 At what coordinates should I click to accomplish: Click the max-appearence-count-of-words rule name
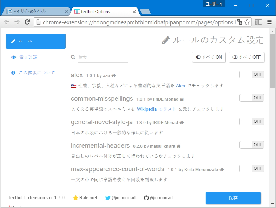tap(118, 169)
